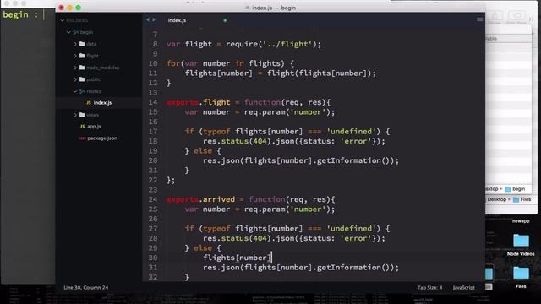Image resolution: width=541 pixels, height=304 pixels.
Task: Open the Tab Size: 4 selector
Action: point(429,287)
